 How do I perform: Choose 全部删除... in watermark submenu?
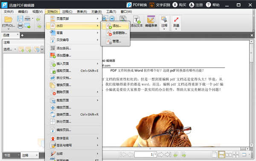(116, 33)
